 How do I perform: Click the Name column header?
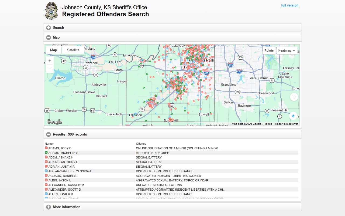click(x=49, y=144)
